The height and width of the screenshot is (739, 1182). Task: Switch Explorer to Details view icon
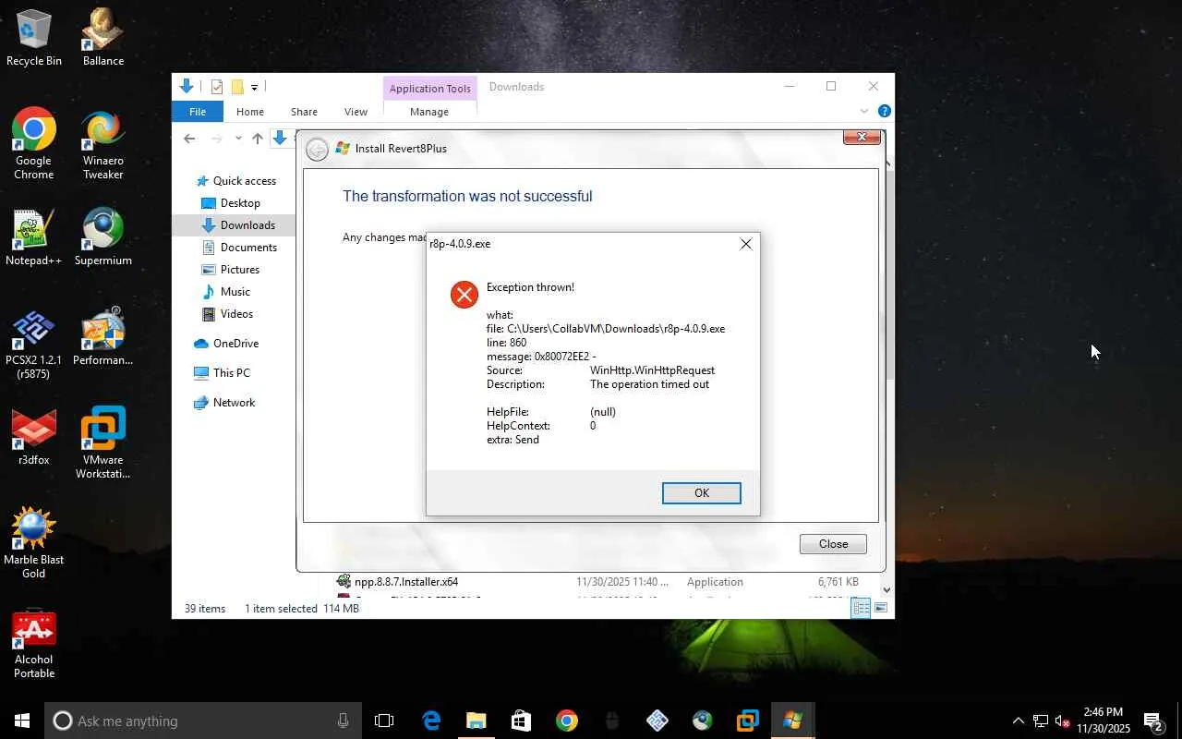(x=861, y=608)
